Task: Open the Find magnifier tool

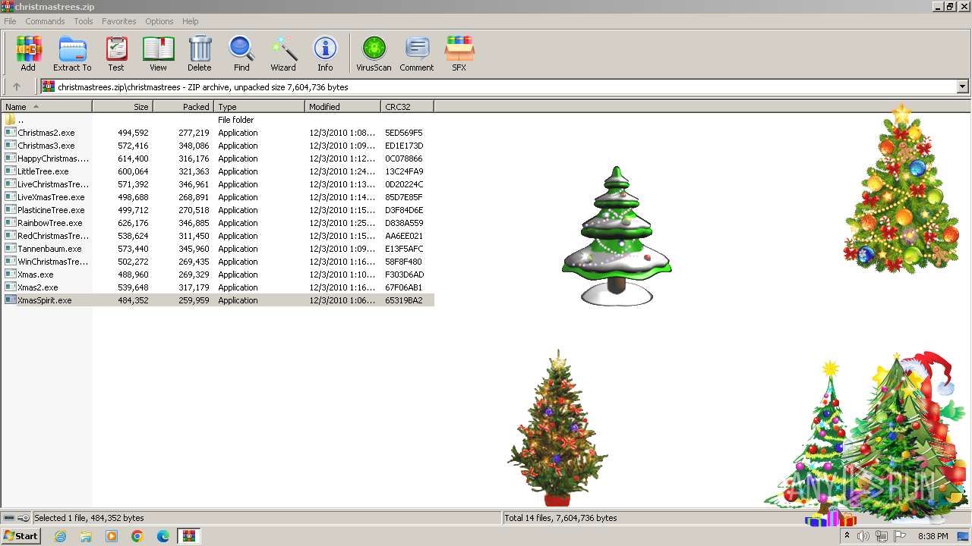Action: click(x=241, y=53)
